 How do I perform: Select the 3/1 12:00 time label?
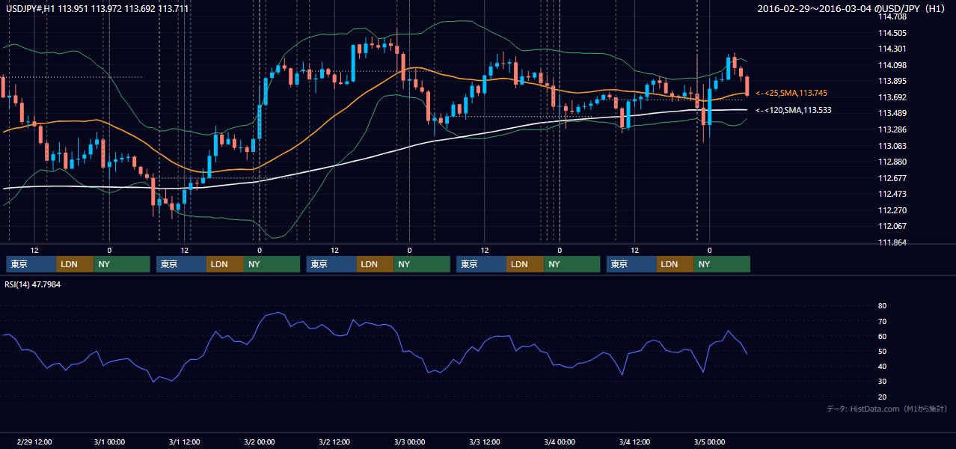pyautogui.click(x=184, y=442)
